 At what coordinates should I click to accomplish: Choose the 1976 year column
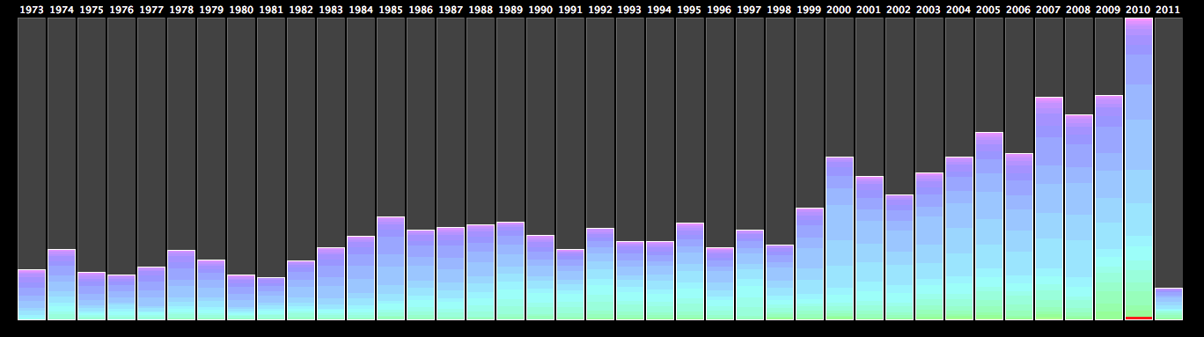pos(121,297)
